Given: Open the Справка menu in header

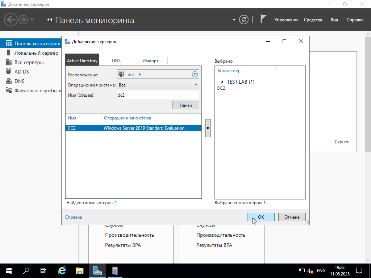Looking at the screenshot, I should (x=355, y=20).
